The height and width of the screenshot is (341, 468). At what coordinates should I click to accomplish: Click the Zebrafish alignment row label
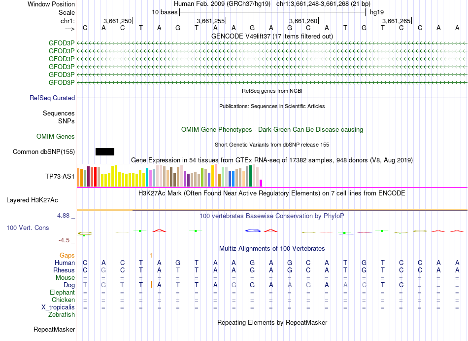[x=62, y=315]
